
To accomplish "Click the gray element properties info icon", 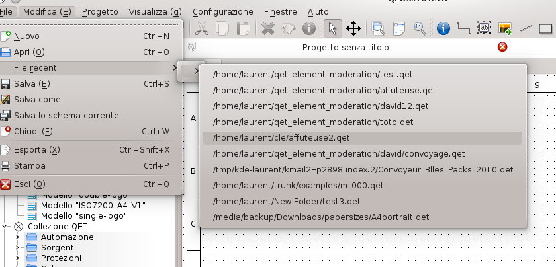I will point(309,28).
